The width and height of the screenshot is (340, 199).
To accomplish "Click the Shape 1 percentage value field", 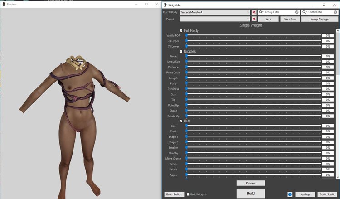I will [x=328, y=137].
